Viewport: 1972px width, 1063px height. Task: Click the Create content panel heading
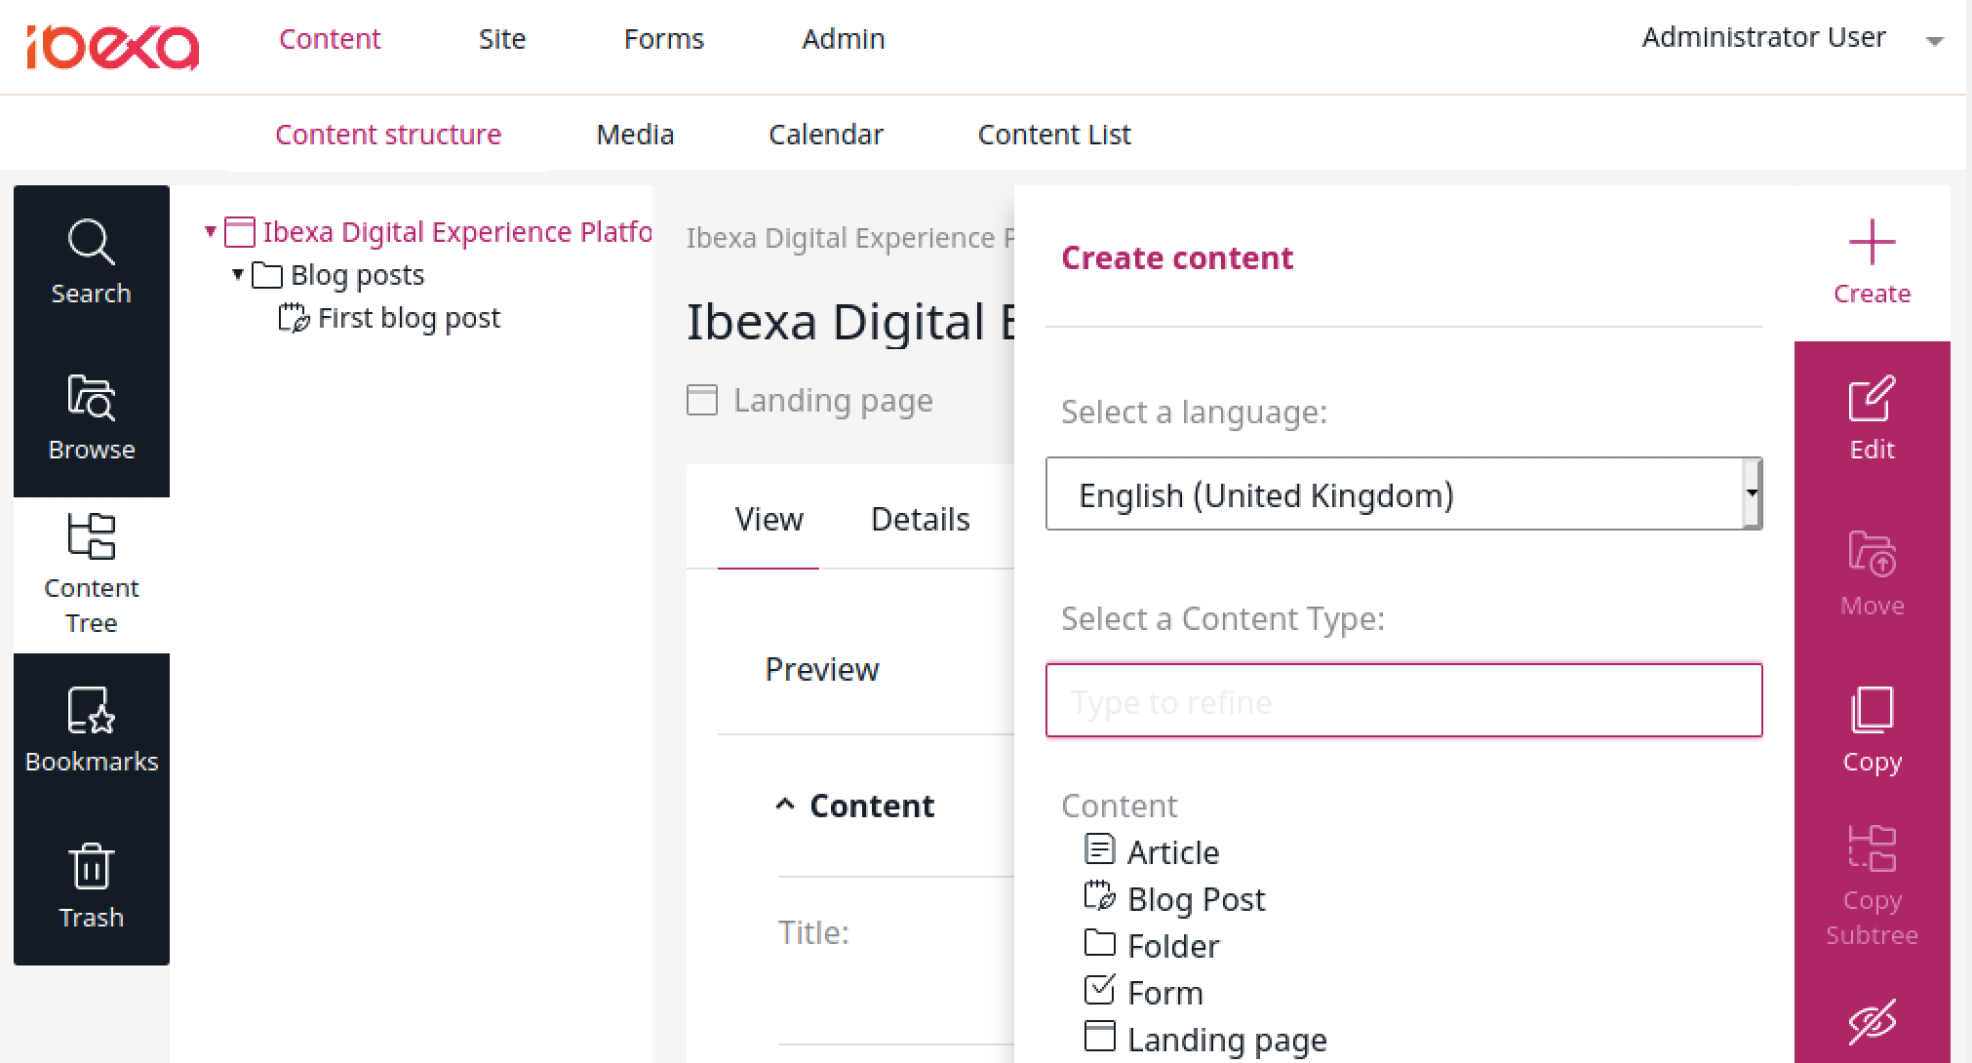click(1177, 257)
